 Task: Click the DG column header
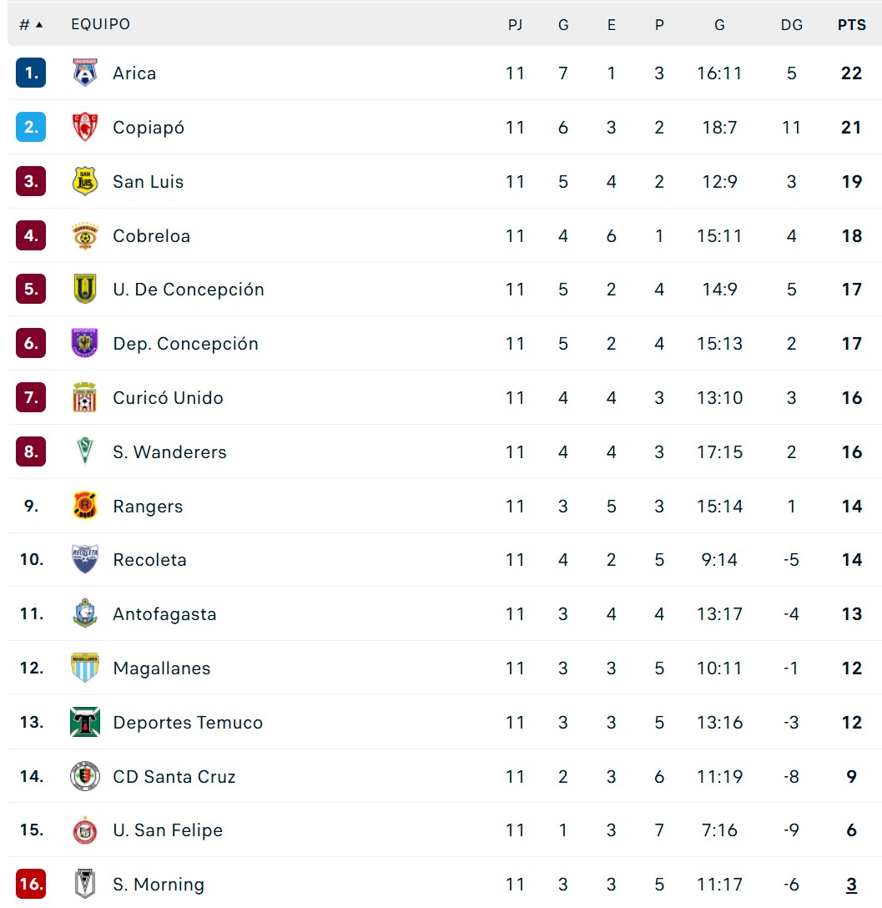point(791,25)
